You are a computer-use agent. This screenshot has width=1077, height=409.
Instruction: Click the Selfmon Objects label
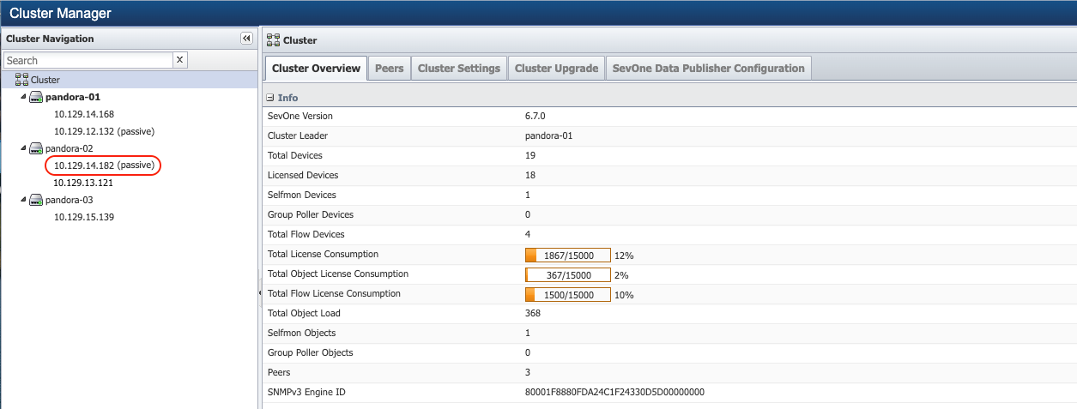pos(302,333)
